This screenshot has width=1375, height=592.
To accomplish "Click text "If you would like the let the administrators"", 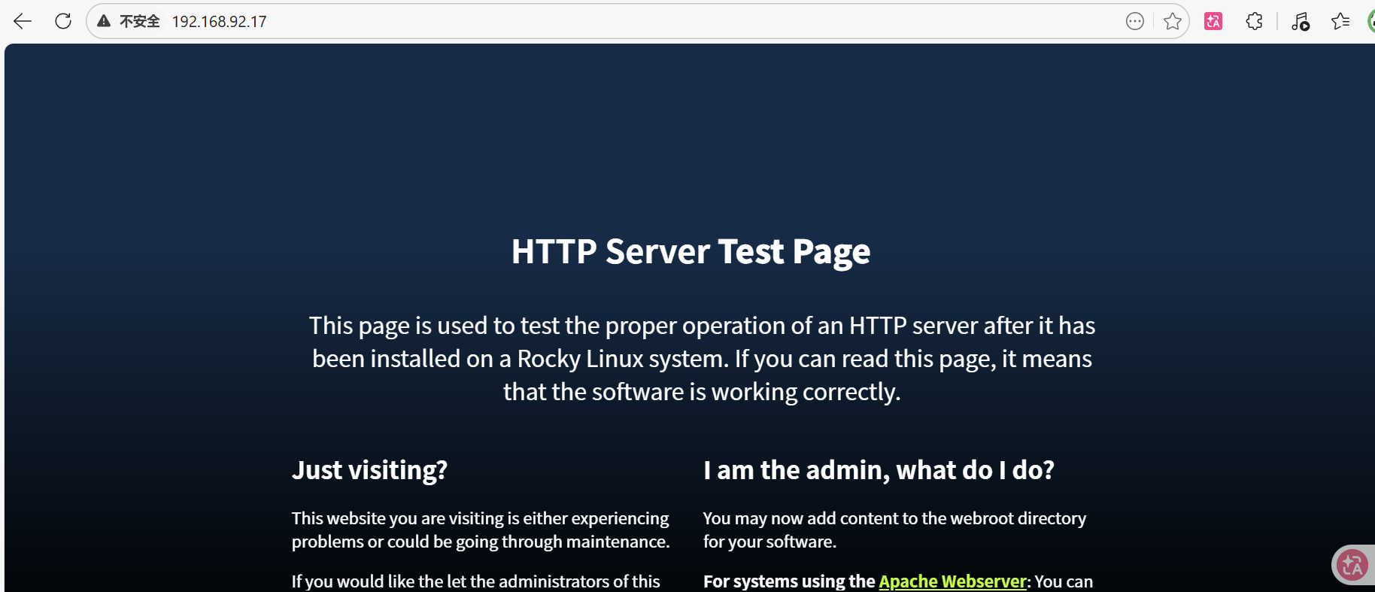I will [x=450, y=581].
